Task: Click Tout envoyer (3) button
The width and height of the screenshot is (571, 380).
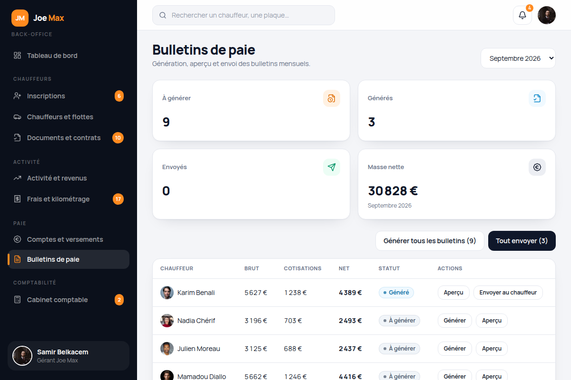Action: [522, 241]
